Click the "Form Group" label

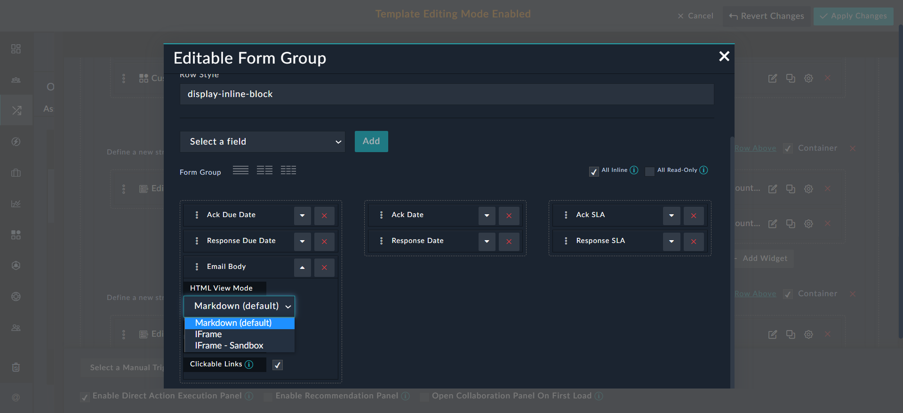[x=200, y=172]
